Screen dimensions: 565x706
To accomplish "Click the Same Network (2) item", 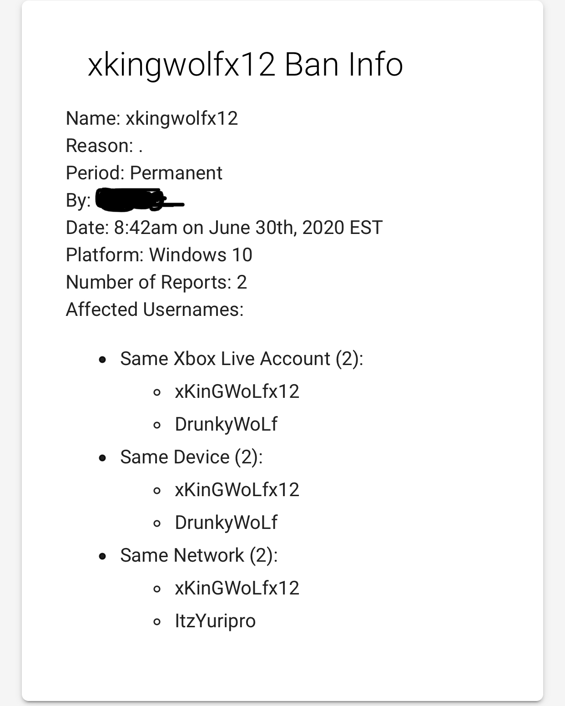I will [199, 555].
